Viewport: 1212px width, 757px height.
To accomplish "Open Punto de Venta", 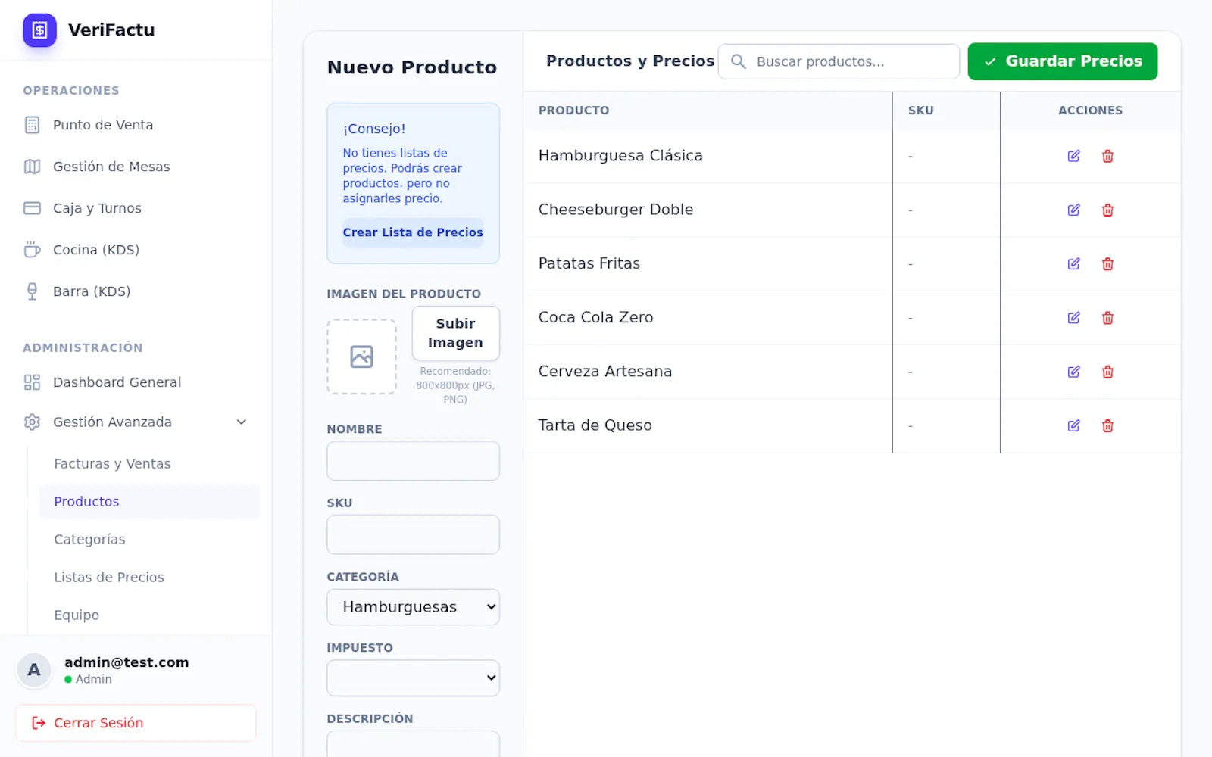I will [x=136, y=125].
